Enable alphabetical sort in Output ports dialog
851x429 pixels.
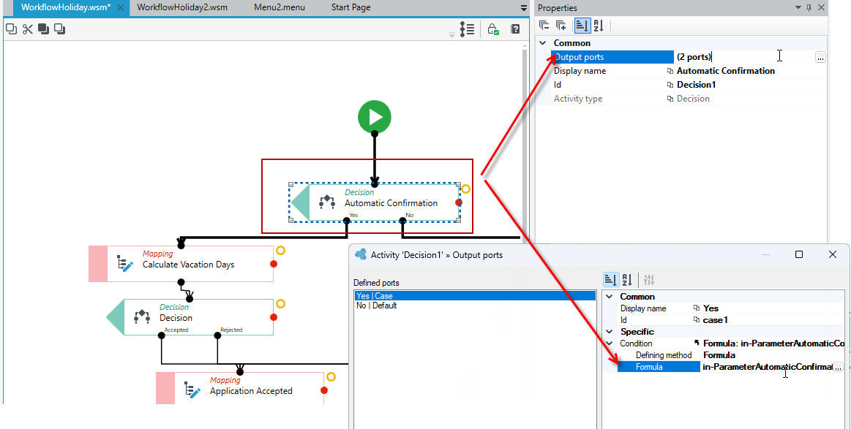point(627,280)
